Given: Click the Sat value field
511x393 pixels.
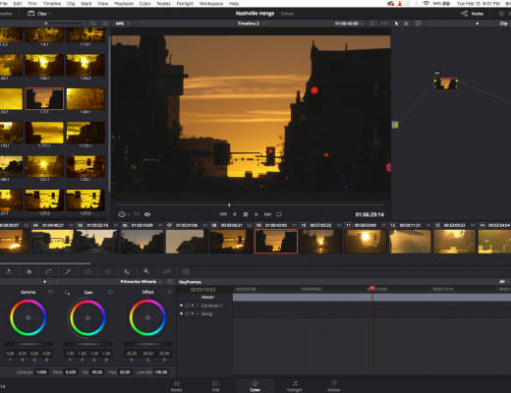Looking at the screenshot, I should [97, 372].
